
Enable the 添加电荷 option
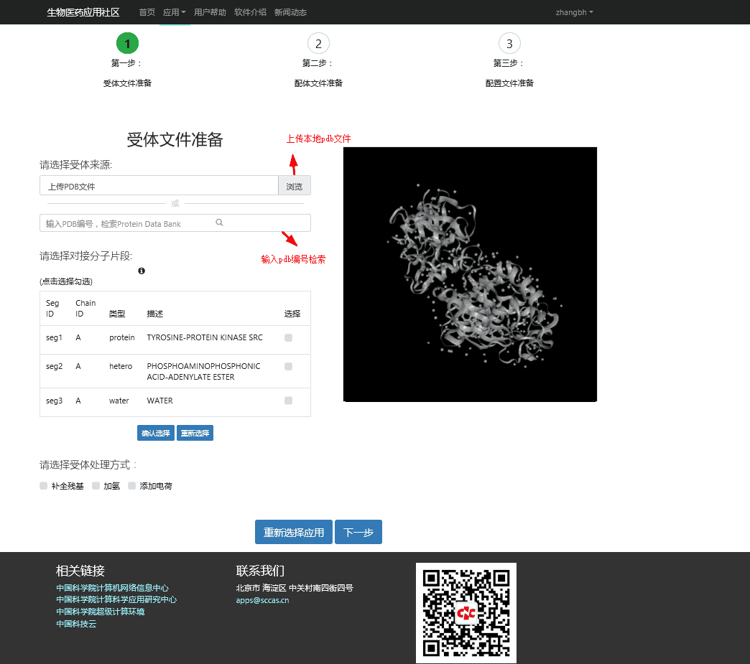tap(132, 486)
